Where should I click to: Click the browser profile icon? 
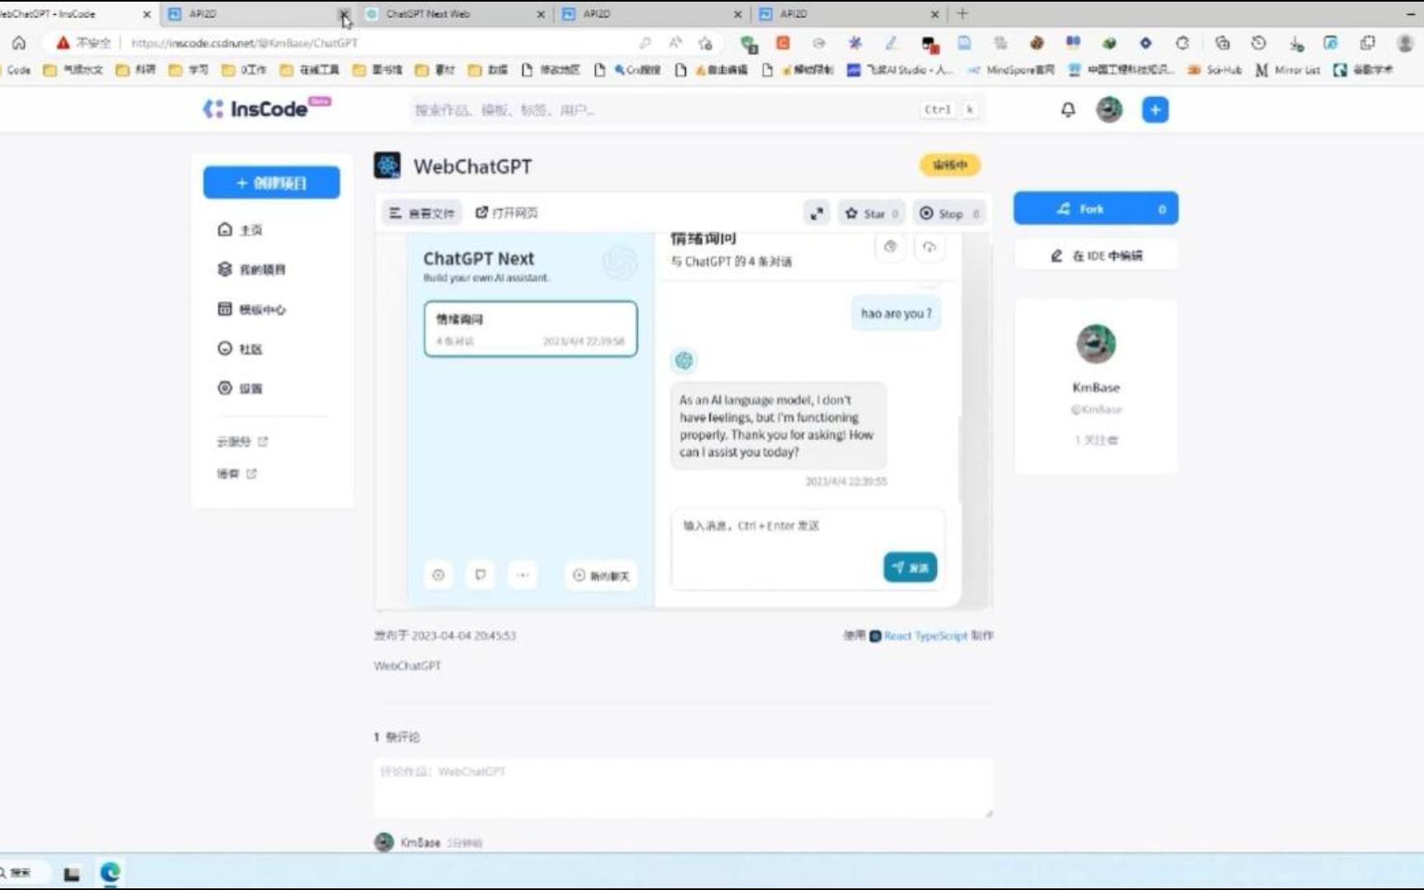[1406, 43]
